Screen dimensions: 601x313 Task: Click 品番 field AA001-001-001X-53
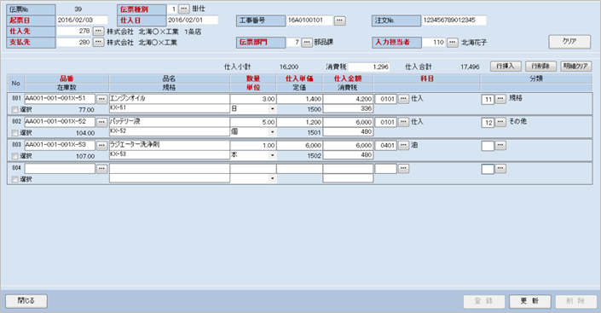(60, 145)
